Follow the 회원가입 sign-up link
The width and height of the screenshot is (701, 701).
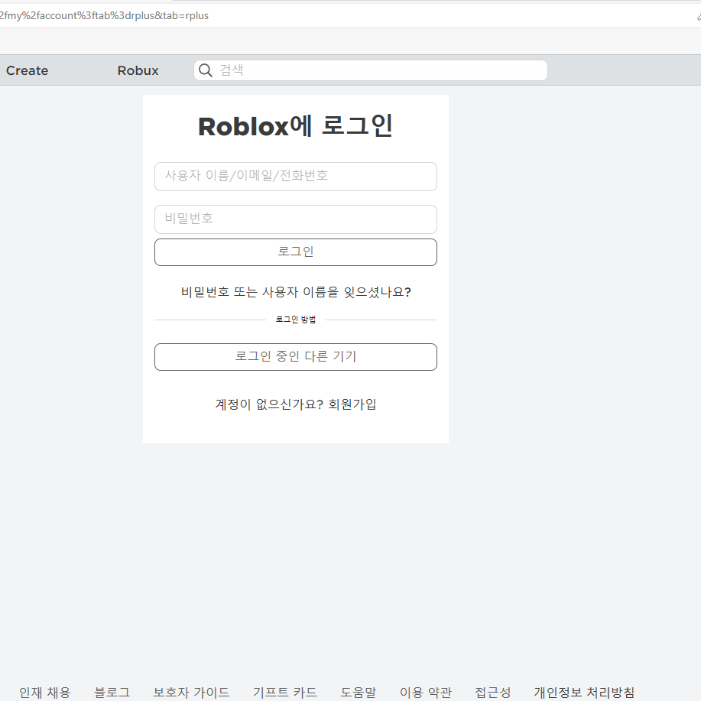click(352, 404)
